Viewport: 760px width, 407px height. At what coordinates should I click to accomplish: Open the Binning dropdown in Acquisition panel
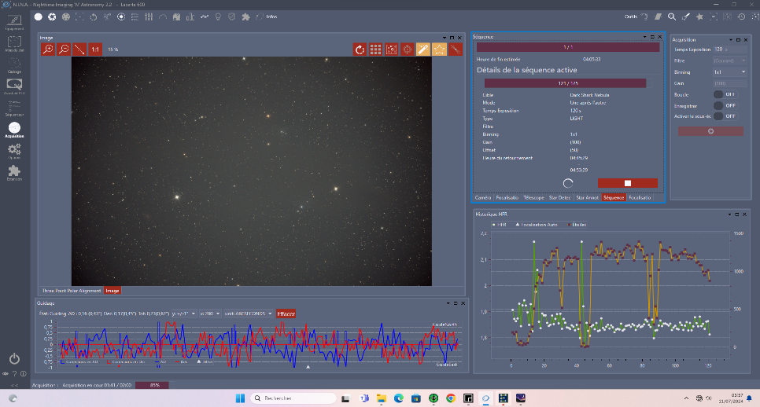tap(729, 71)
